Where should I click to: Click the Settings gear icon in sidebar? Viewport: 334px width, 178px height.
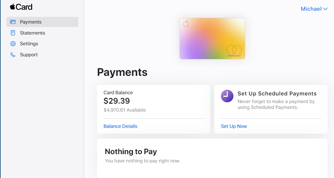[13, 44]
